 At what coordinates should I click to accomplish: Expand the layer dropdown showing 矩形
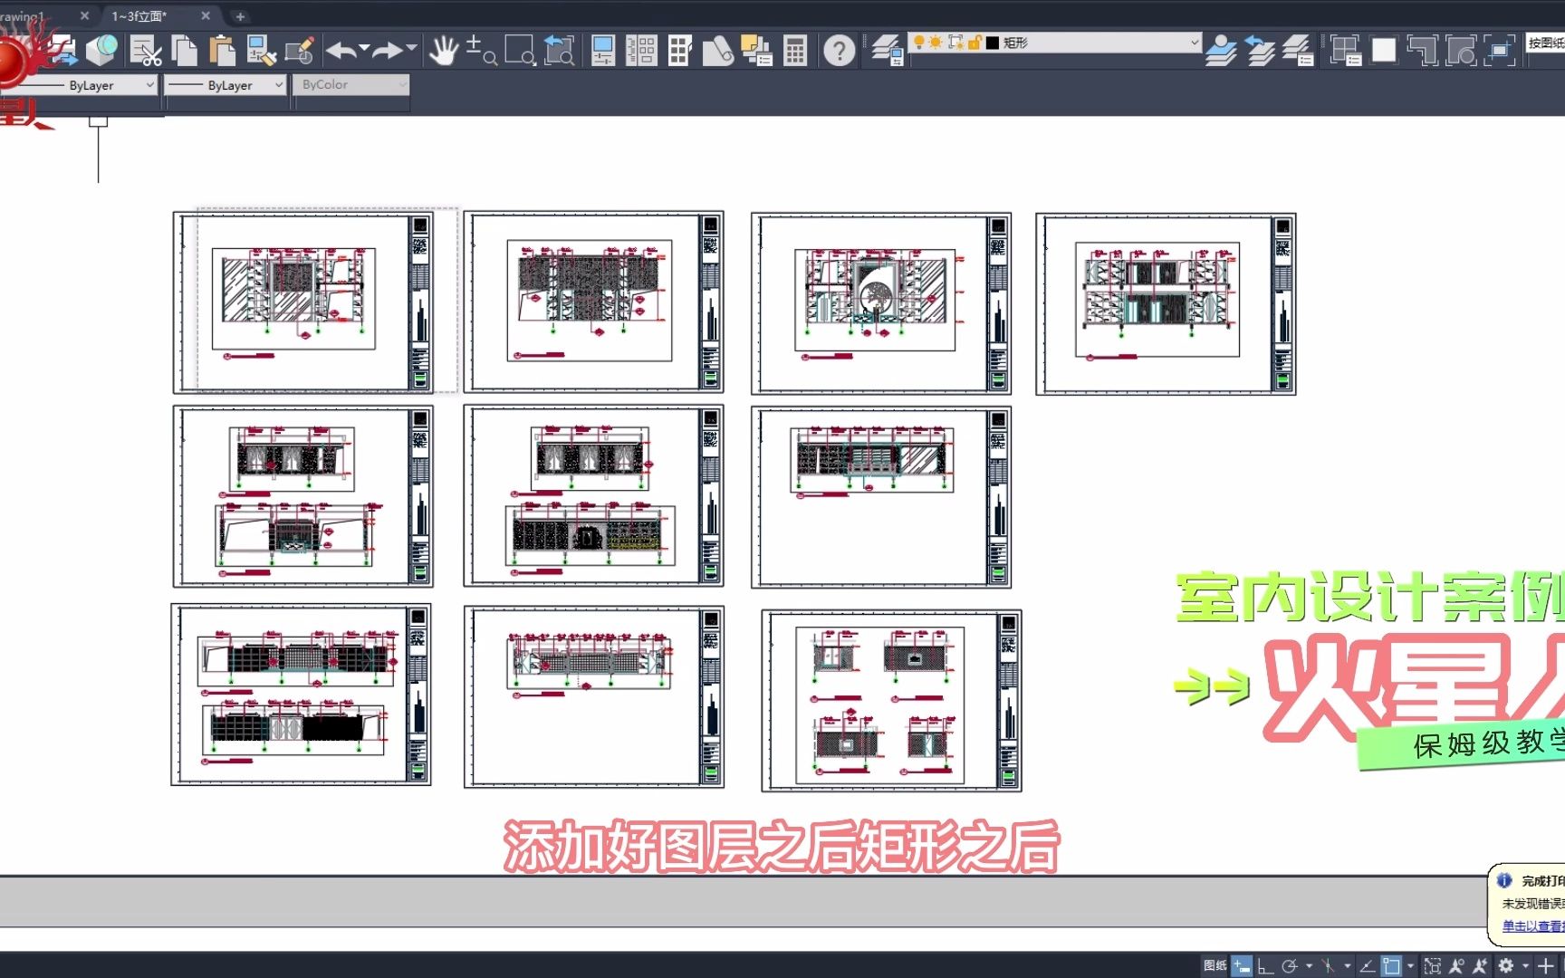(1194, 42)
